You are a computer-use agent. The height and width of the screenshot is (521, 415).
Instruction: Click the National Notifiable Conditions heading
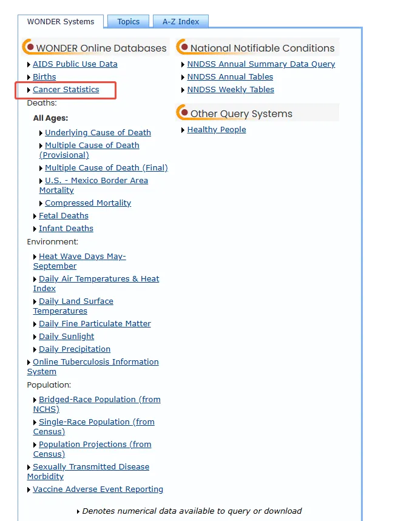tap(263, 48)
